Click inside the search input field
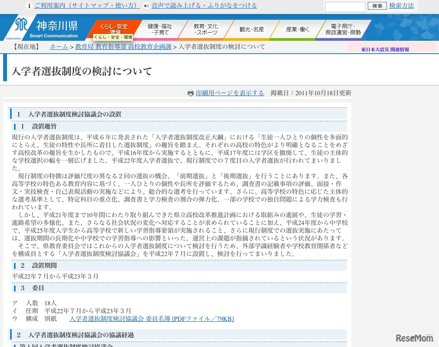 tap(344, 6)
